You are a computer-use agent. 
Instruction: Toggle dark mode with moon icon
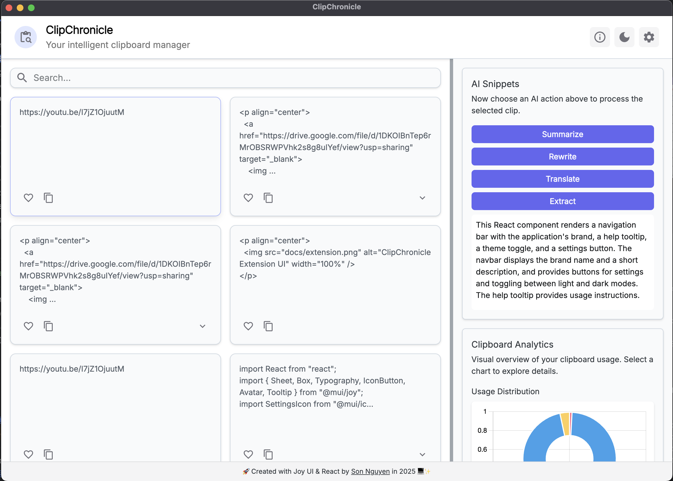(624, 37)
